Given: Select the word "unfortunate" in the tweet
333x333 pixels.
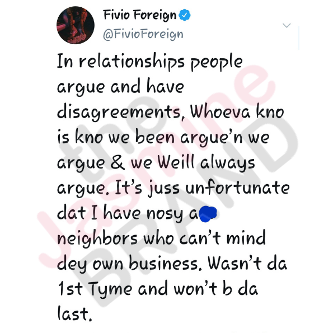Looking at the screenshot, I should tap(237, 187).
